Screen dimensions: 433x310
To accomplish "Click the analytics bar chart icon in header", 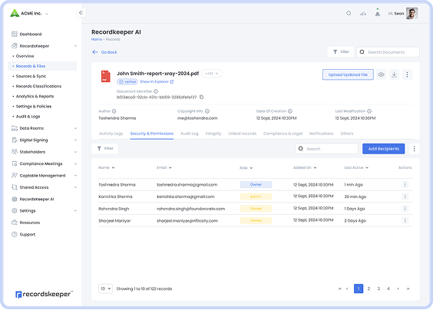I will pyautogui.click(x=363, y=13).
